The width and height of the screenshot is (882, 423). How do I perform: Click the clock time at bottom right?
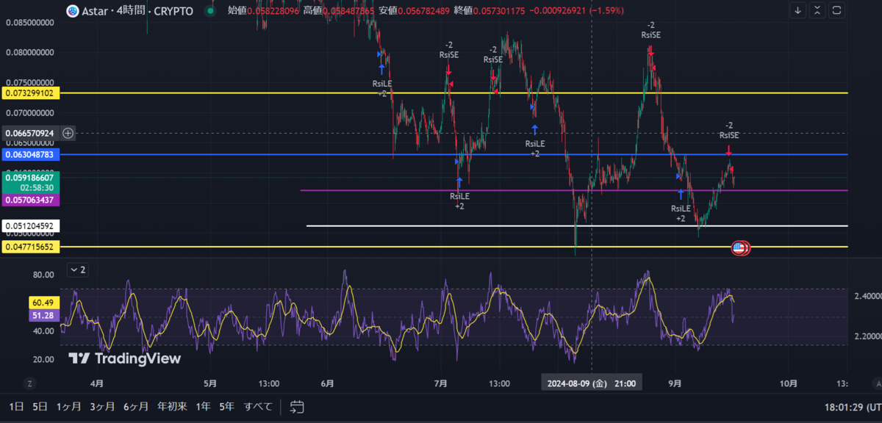point(852,407)
